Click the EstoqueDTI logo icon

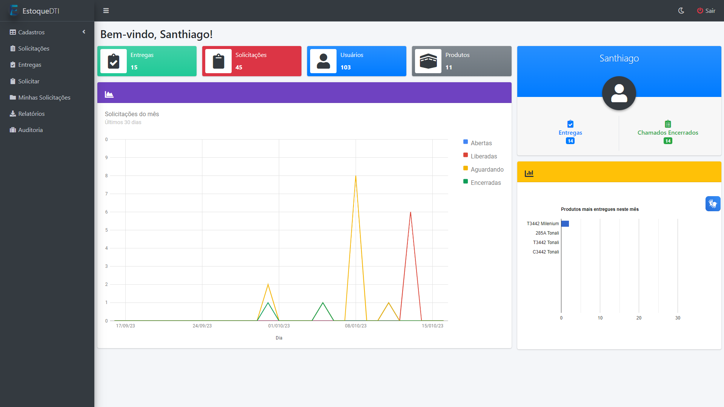click(14, 11)
